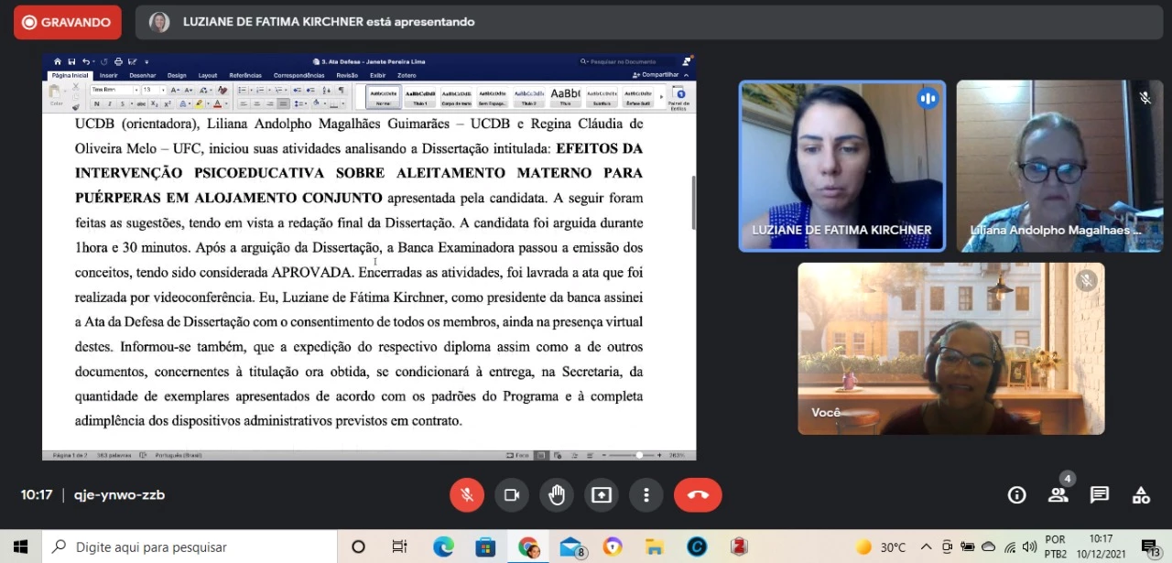Image resolution: width=1172 pixels, height=563 pixels.
Task: Open the Task View button
Action: (x=400, y=547)
